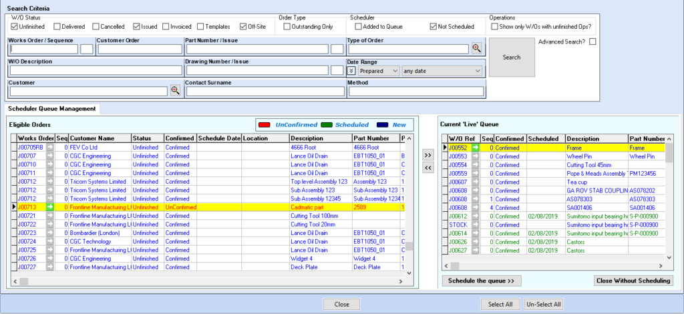Click the green arrow beside queue item J00552
Screen dimensions: 684x314
pos(475,148)
